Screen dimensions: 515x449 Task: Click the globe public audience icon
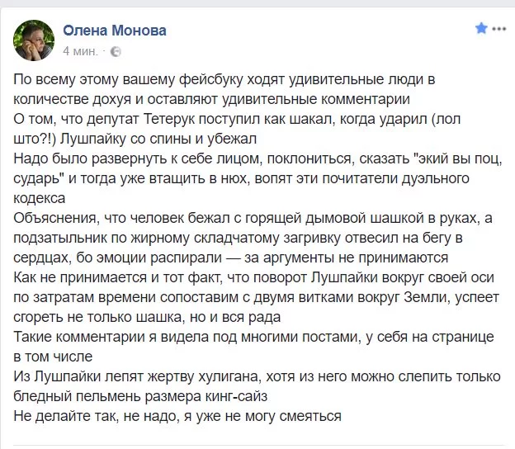116,51
